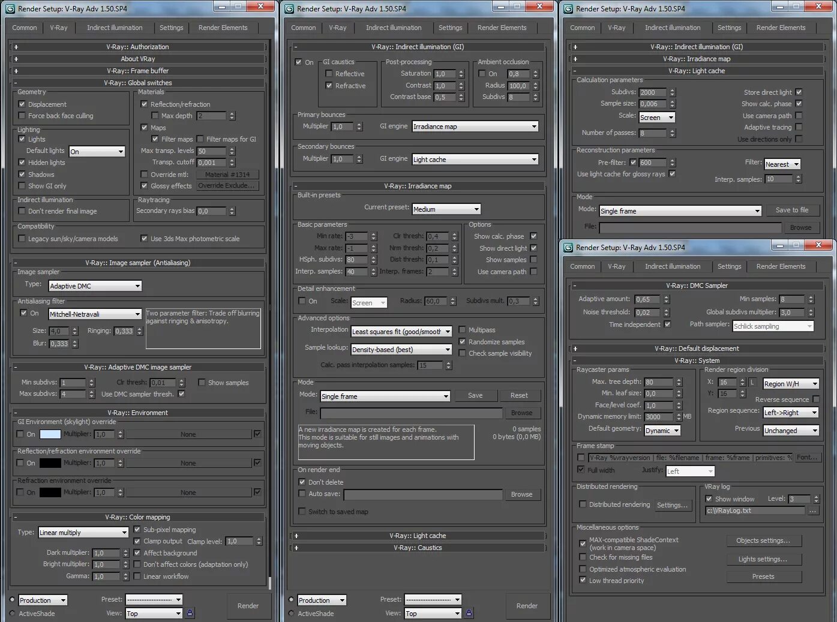Click the Presets button in System rollout
The width and height of the screenshot is (837, 622).
point(763,576)
